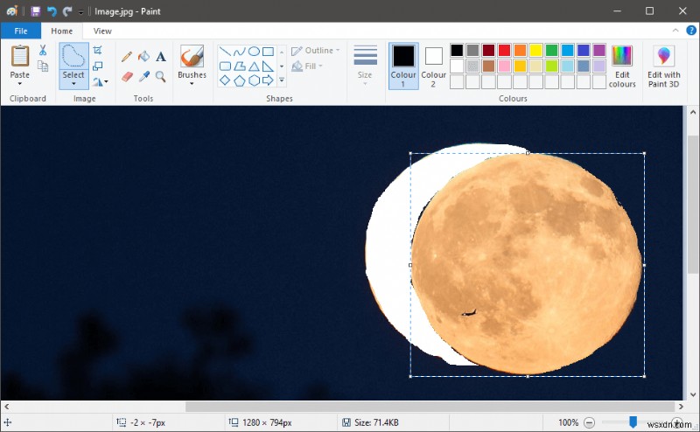This screenshot has width=700, height=432.
Task: Expand the Brushes dropdown
Action: pyautogui.click(x=192, y=85)
